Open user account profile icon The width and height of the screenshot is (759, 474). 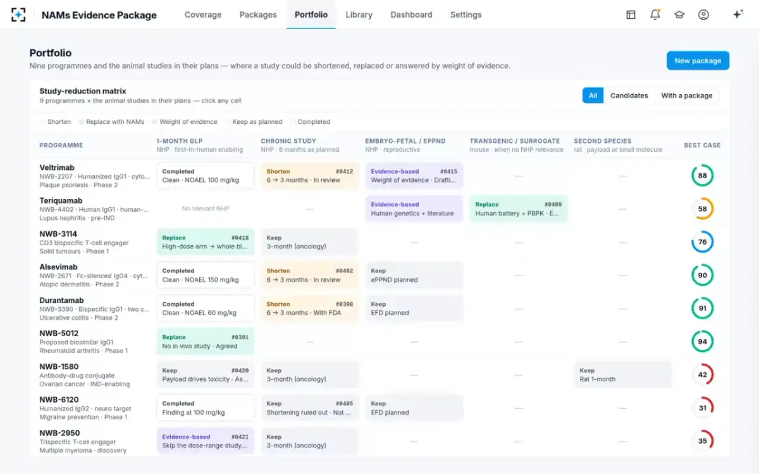click(x=703, y=15)
